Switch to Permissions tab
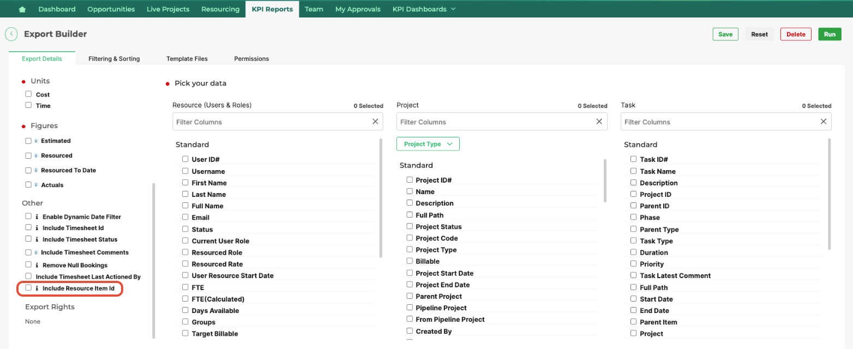This screenshot has height=349, width=853. point(251,58)
